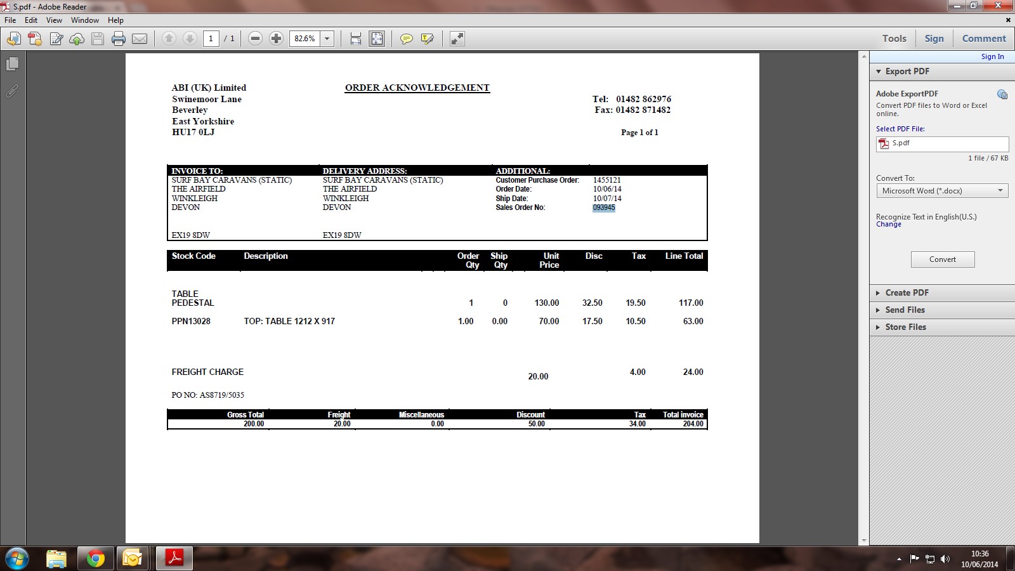
Task: Go to next page arrow button
Action: pyautogui.click(x=190, y=39)
